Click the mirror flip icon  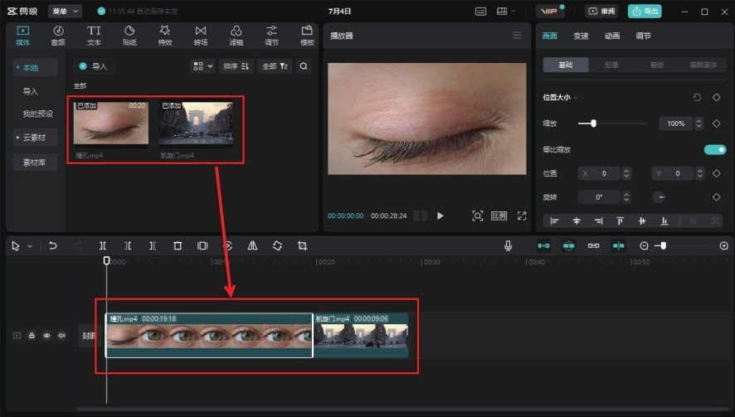click(x=252, y=245)
